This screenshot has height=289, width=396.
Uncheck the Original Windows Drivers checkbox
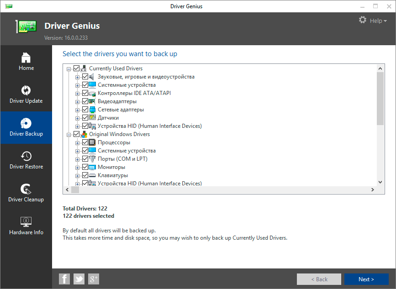77,134
